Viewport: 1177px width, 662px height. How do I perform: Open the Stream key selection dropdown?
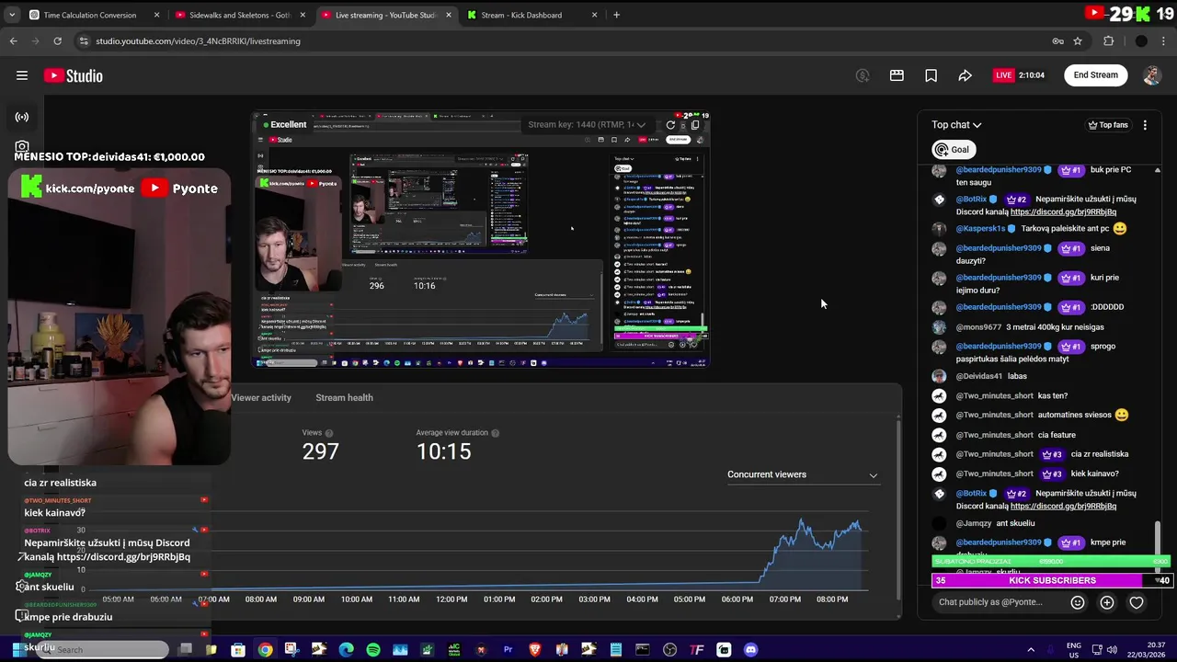point(587,125)
